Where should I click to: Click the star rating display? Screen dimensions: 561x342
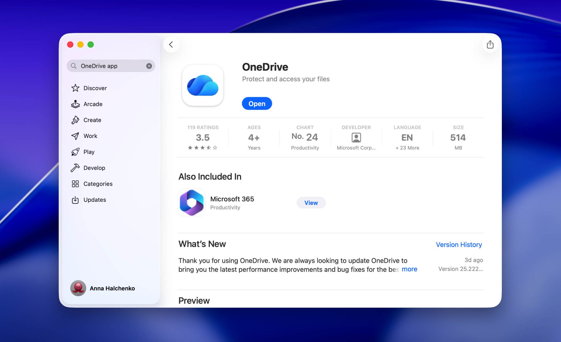pyautogui.click(x=203, y=148)
